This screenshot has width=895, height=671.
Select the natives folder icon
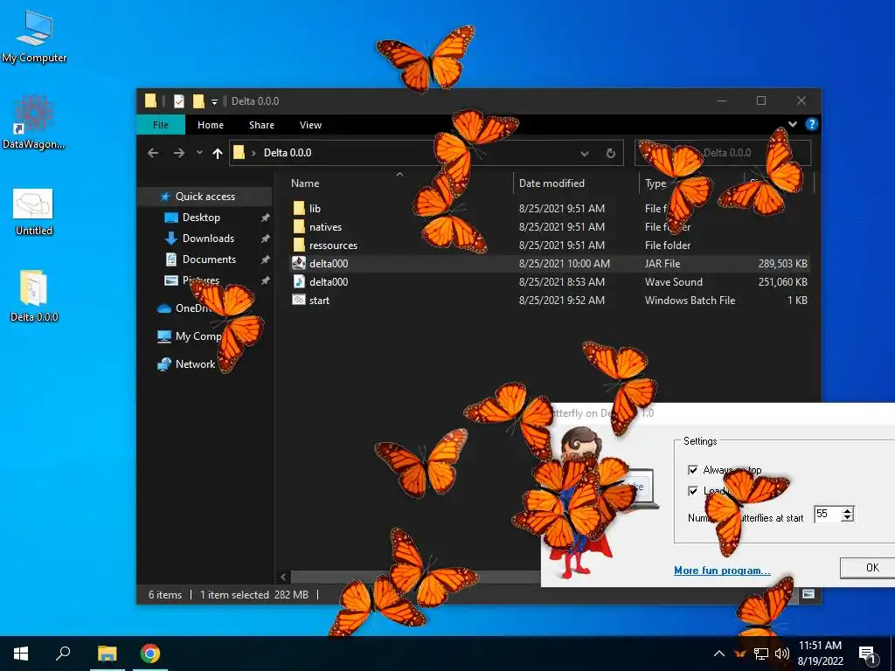pyautogui.click(x=299, y=226)
